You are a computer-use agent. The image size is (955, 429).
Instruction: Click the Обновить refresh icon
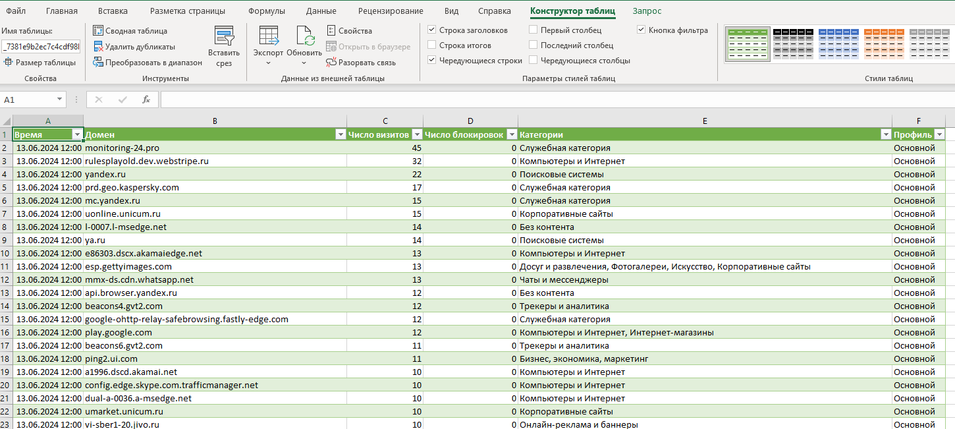click(304, 36)
